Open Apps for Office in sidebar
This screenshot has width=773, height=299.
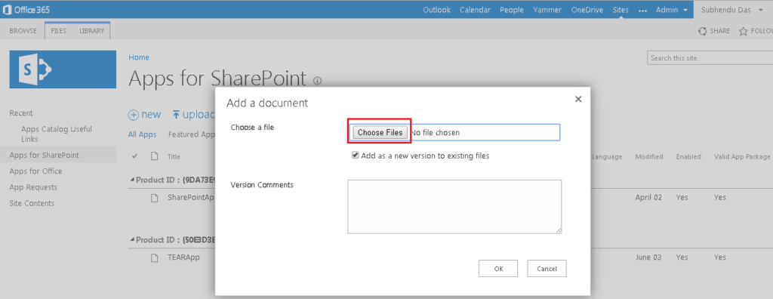point(35,171)
